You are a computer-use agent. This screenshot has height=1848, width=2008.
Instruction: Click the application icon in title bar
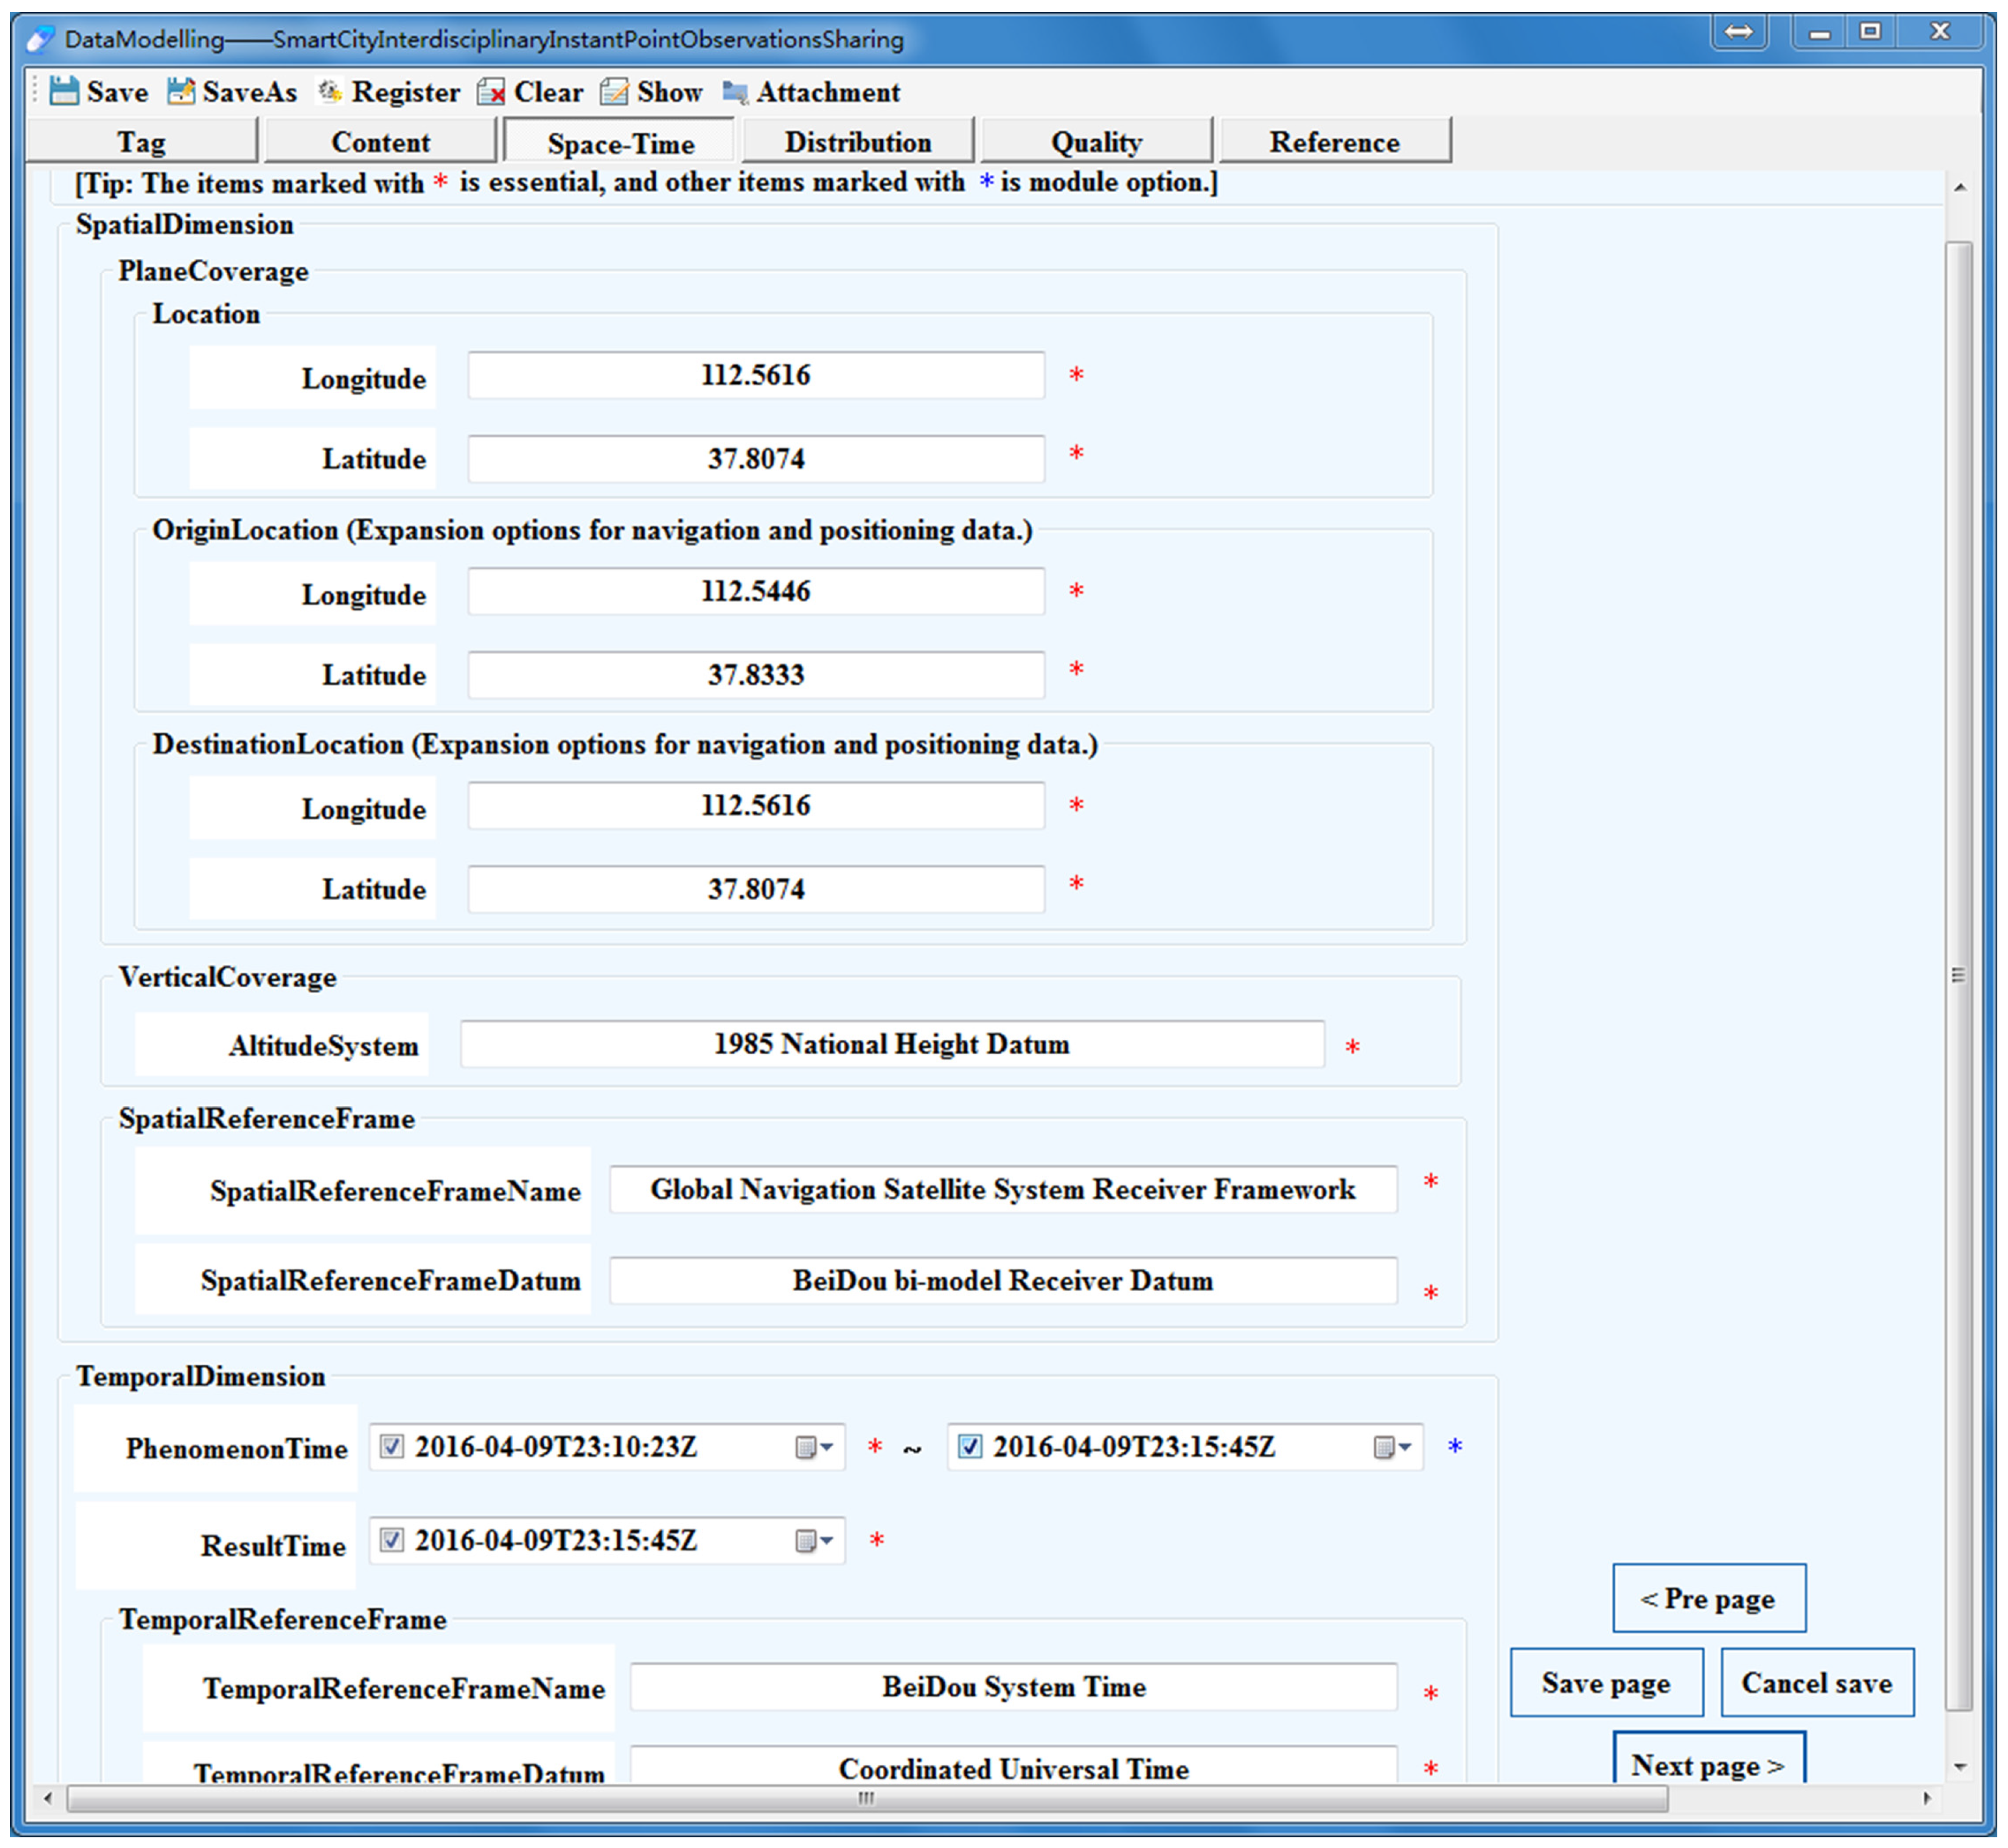click(40, 39)
